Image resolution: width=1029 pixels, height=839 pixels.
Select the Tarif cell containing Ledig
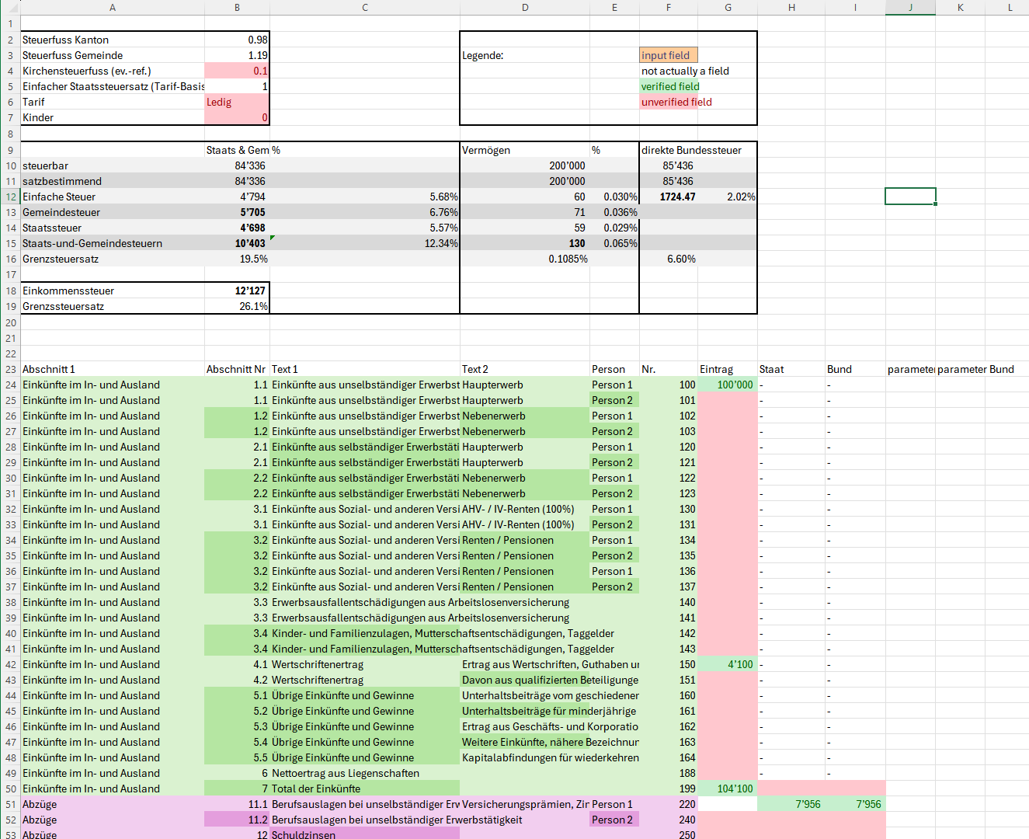coord(237,102)
